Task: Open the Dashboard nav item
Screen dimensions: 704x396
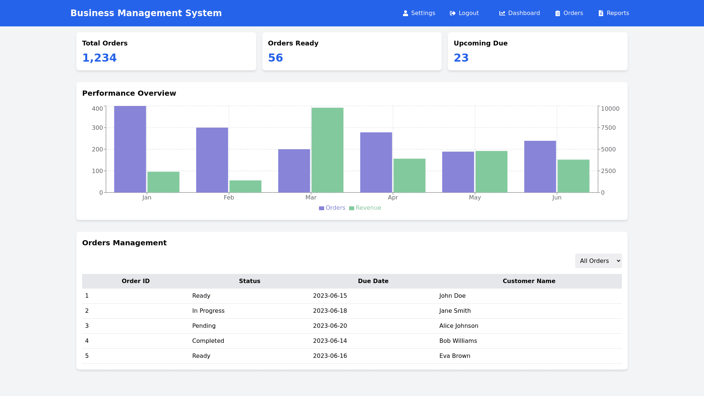Action: (x=524, y=13)
